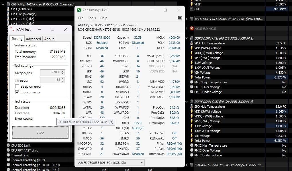The height and width of the screenshot is (171, 292).
Task: Maximize the ZenTimings window
Action: point(165,10)
